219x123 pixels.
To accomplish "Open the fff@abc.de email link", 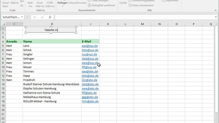I will click(x=89, y=93).
